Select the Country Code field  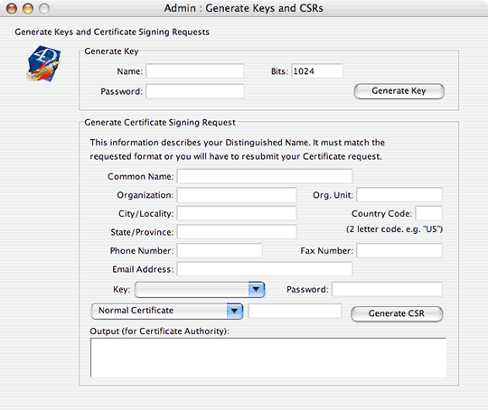pos(429,214)
